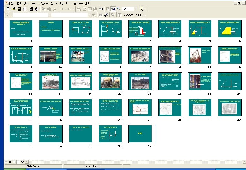The image size is (246, 170).
Task: Switch to Slide Show view button at bottom left
Action: (x=22, y=161)
